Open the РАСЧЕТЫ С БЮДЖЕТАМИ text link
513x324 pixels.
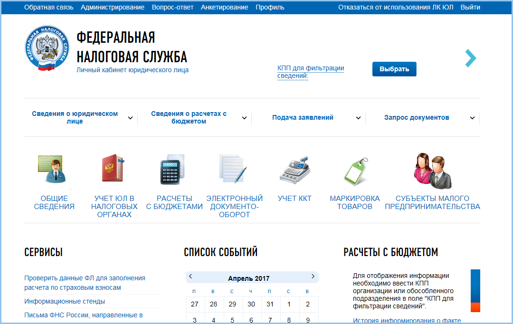[x=174, y=202]
